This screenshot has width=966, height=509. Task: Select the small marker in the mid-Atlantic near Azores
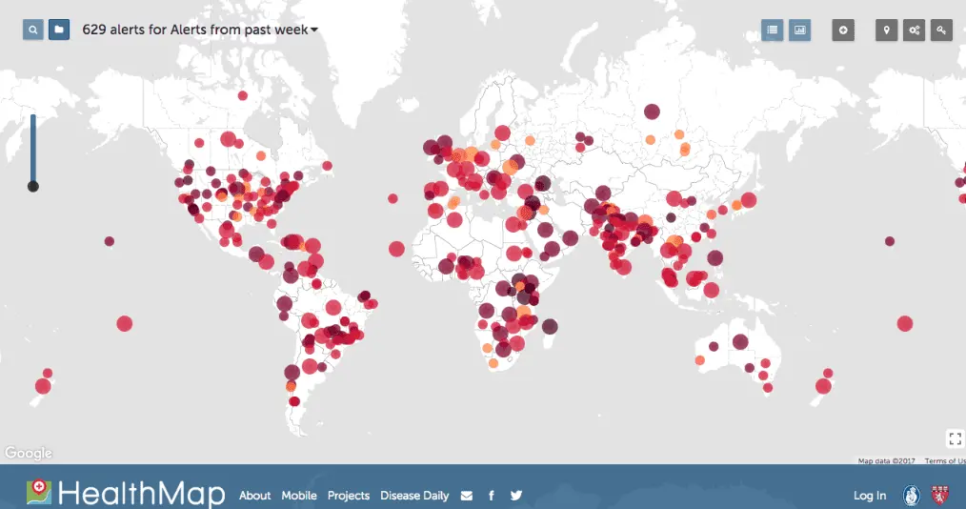[392, 198]
